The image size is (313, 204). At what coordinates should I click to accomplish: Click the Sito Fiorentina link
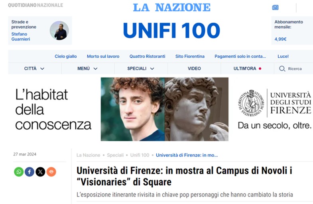click(190, 56)
